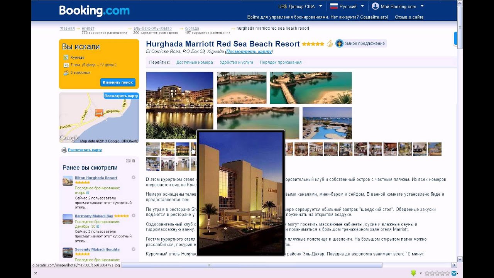Open the Hilton Hurghada Resort link

[96, 178]
